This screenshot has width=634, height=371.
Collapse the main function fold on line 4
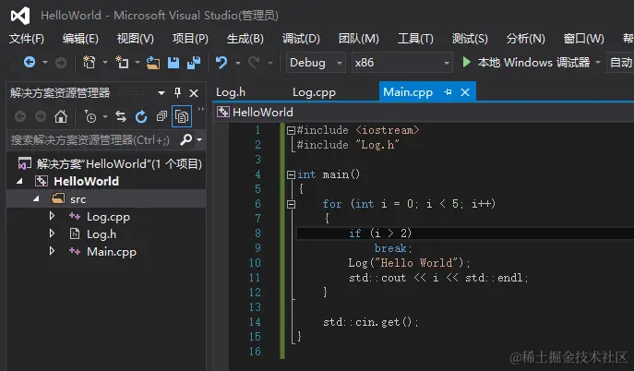click(291, 174)
